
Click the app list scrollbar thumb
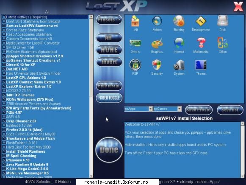click(91, 57)
